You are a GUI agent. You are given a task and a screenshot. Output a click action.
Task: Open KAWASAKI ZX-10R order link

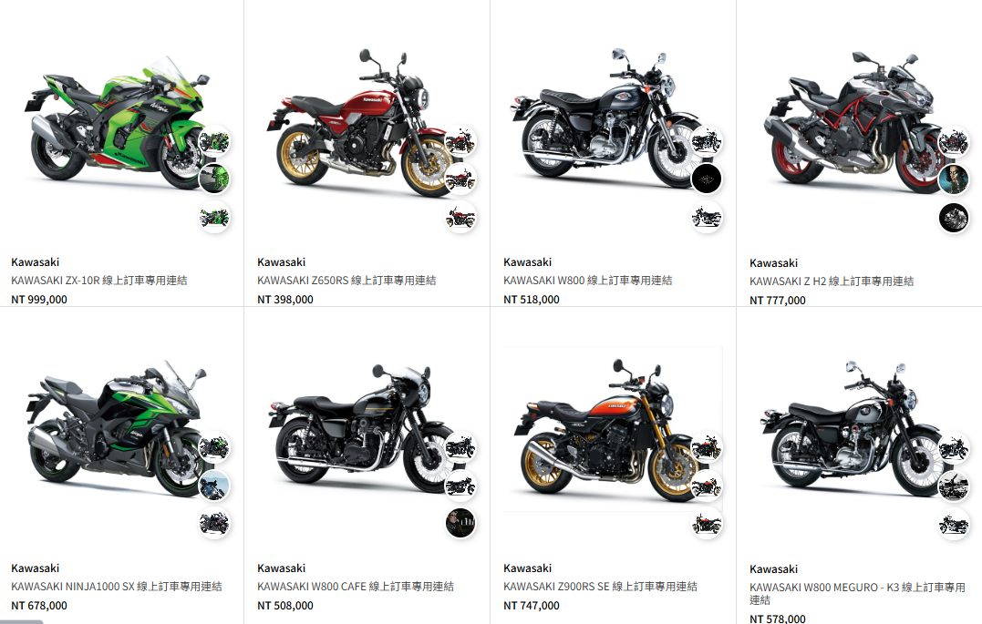[x=99, y=281]
